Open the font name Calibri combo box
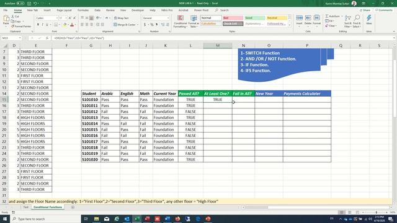This screenshot has width=397, height=223. click(47, 18)
